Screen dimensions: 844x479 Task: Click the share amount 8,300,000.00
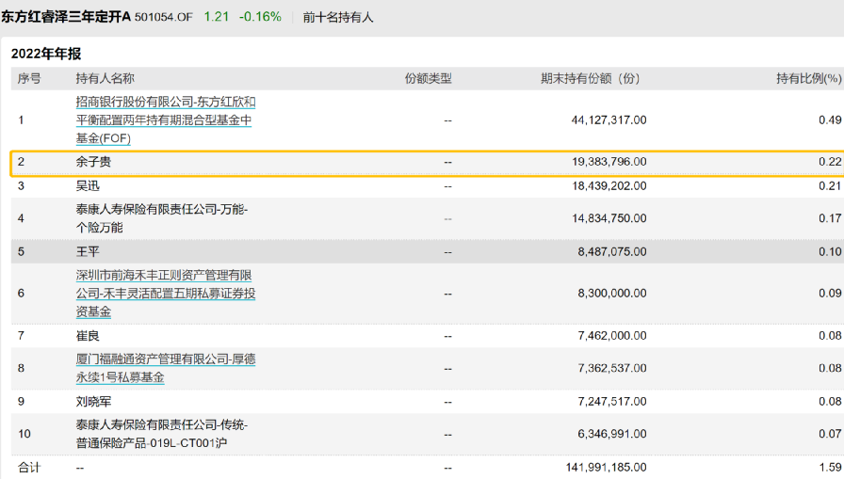612,294
